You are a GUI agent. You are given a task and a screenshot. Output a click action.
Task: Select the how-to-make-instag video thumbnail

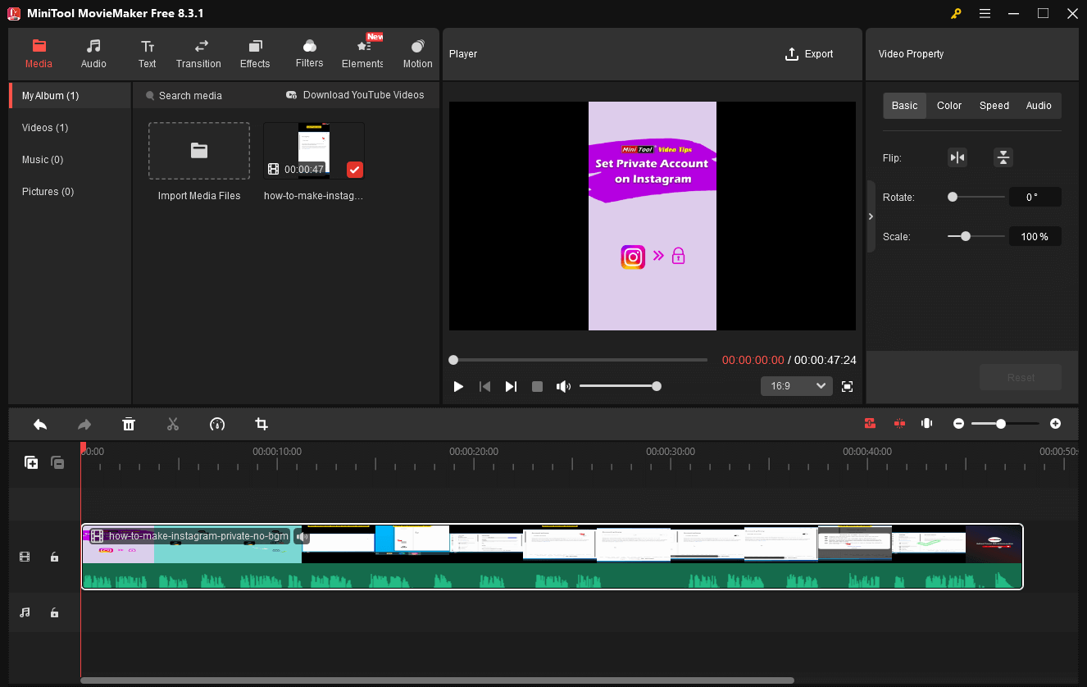click(313, 151)
